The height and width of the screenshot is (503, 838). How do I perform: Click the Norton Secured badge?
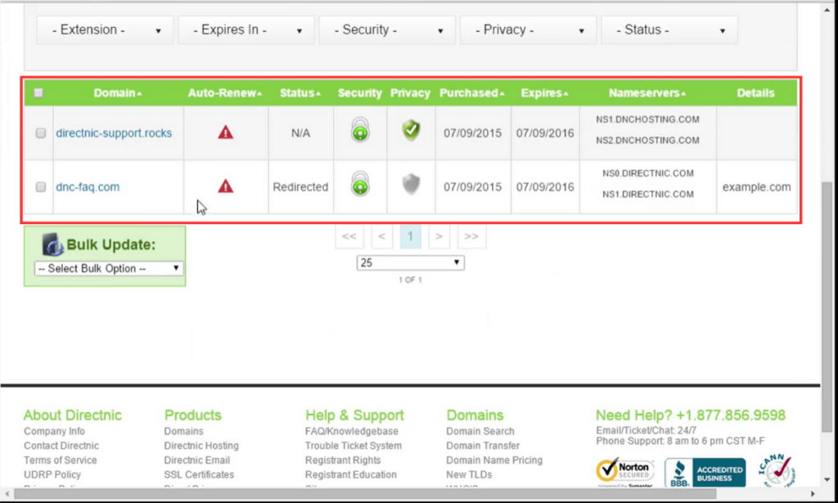click(x=624, y=471)
